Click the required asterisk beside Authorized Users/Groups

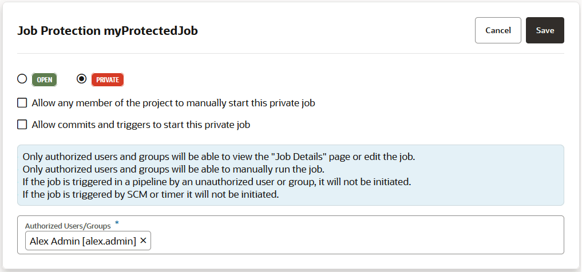(117, 222)
